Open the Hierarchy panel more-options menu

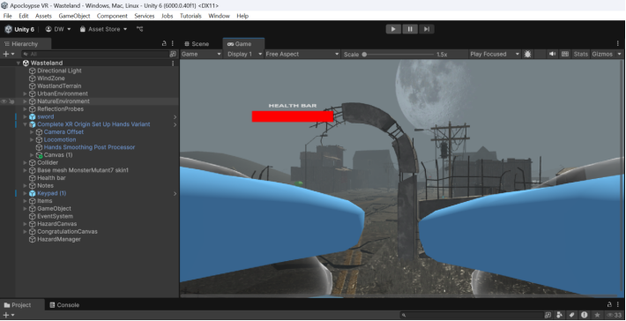tap(173, 43)
